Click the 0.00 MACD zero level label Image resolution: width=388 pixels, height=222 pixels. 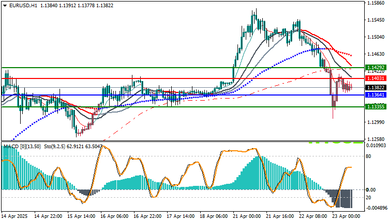coord(371,189)
